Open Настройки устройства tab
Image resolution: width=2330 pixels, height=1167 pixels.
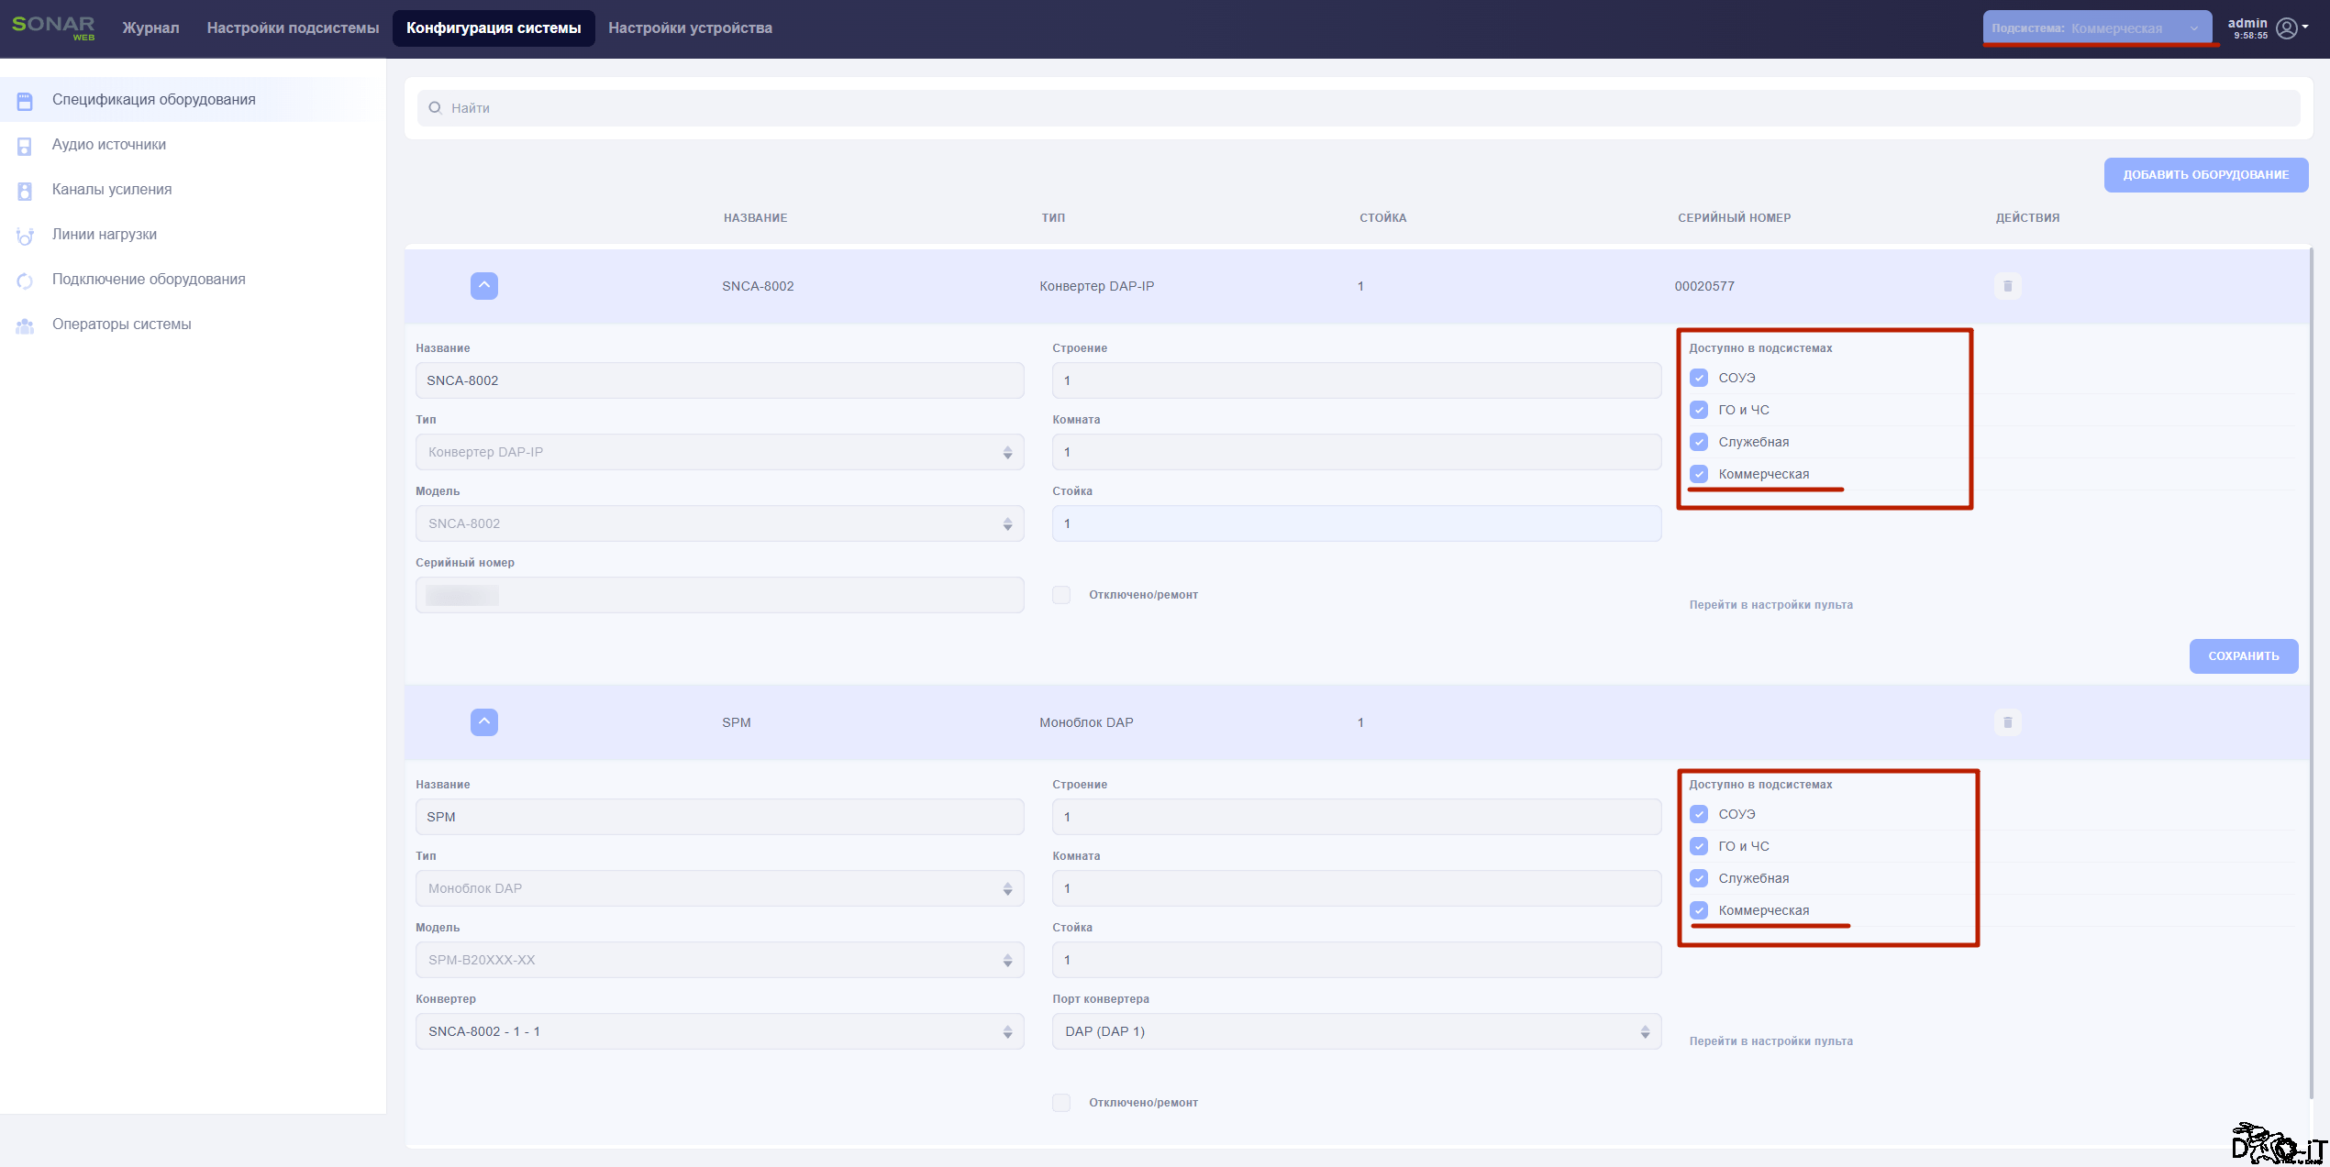[x=690, y=28]
